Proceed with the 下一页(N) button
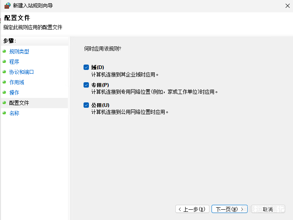 [x=229, y=209]
